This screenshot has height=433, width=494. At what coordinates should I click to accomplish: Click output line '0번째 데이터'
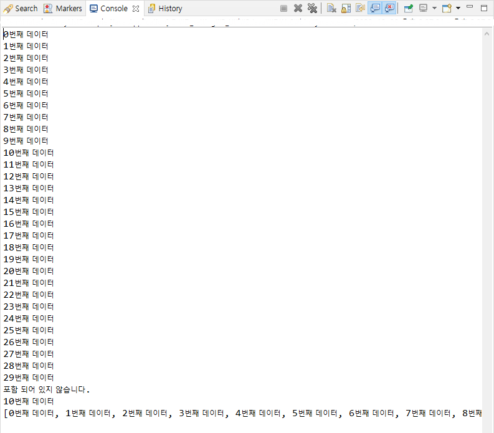click(26, 34)
